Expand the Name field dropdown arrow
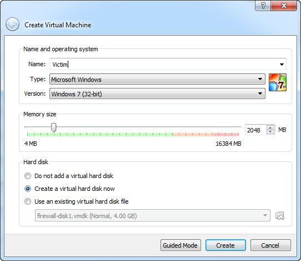Screen dimensions: 301x261 pos(282,65)
